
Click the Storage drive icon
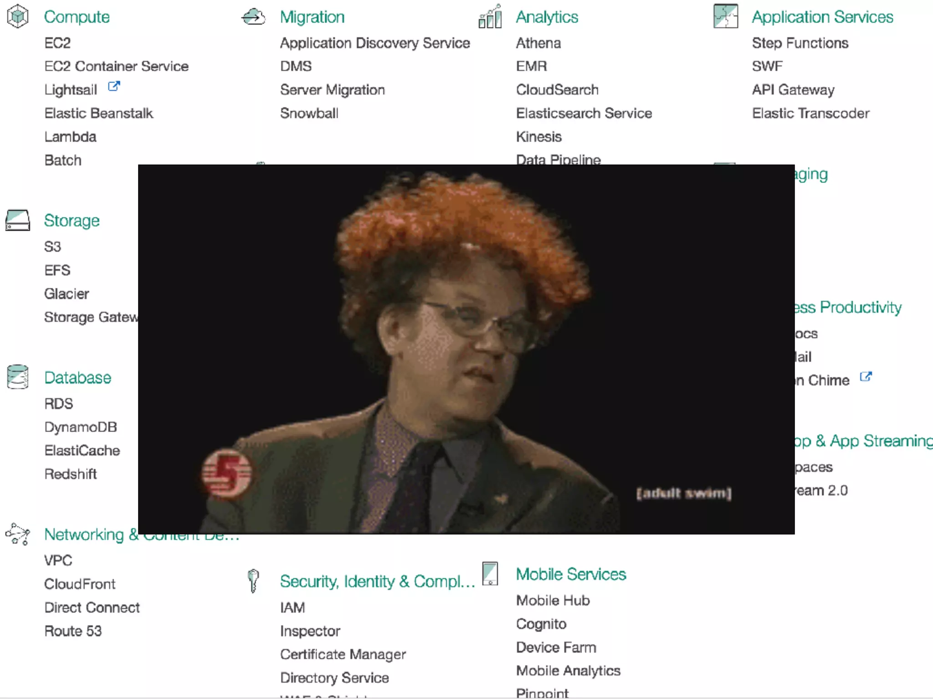pos(18,220)
